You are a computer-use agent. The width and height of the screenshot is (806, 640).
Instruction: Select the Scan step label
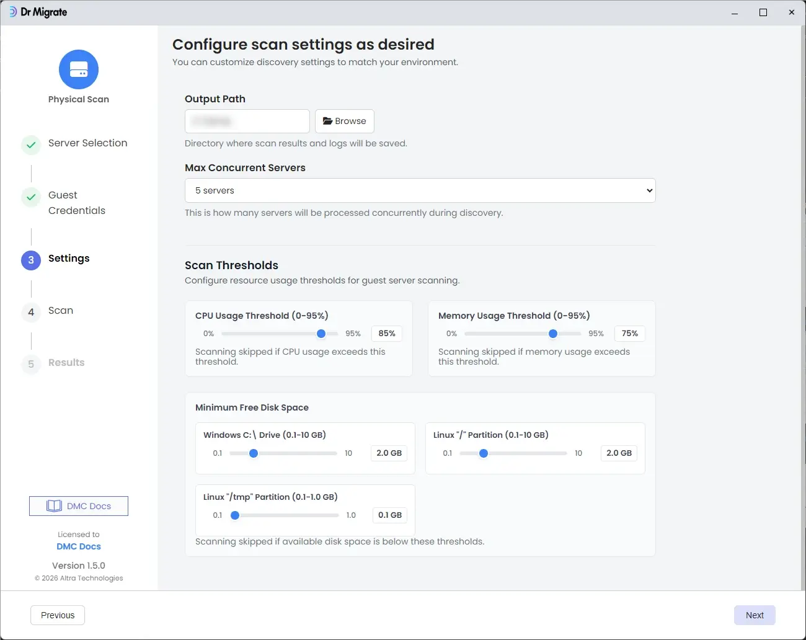click(61, 310)
